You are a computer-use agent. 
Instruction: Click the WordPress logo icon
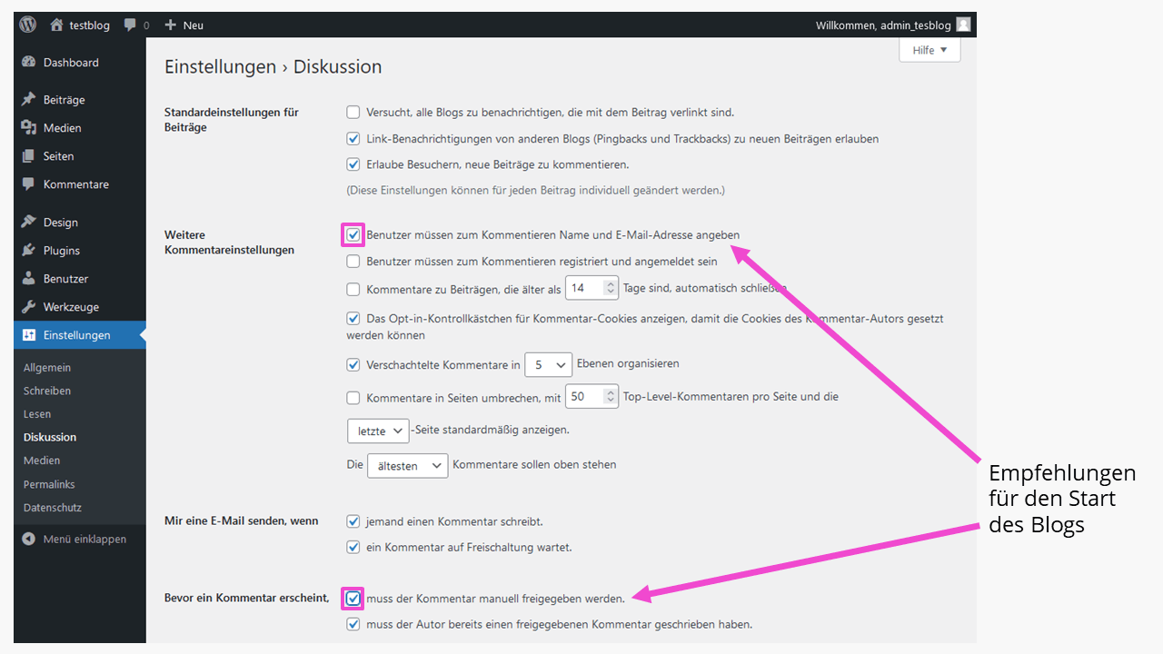pyautogui.click(x=28, y=25)
